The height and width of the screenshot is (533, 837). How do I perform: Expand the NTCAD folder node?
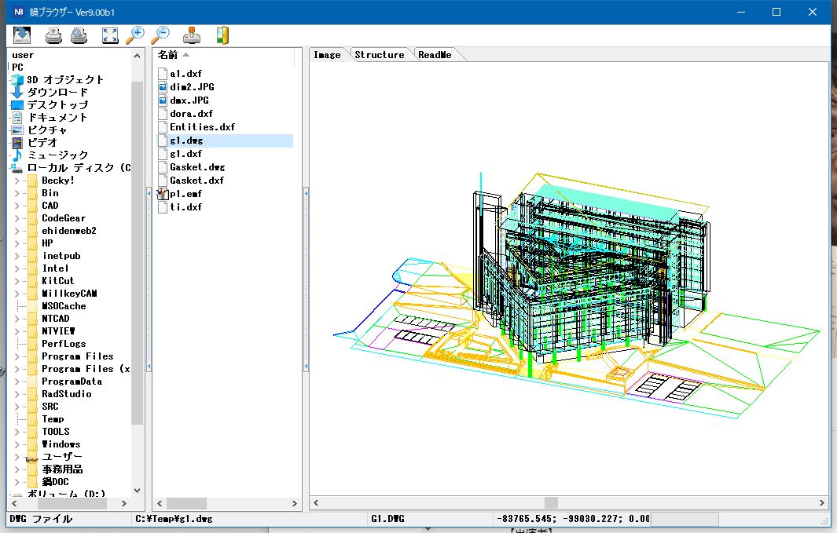[x=17, y=319]
